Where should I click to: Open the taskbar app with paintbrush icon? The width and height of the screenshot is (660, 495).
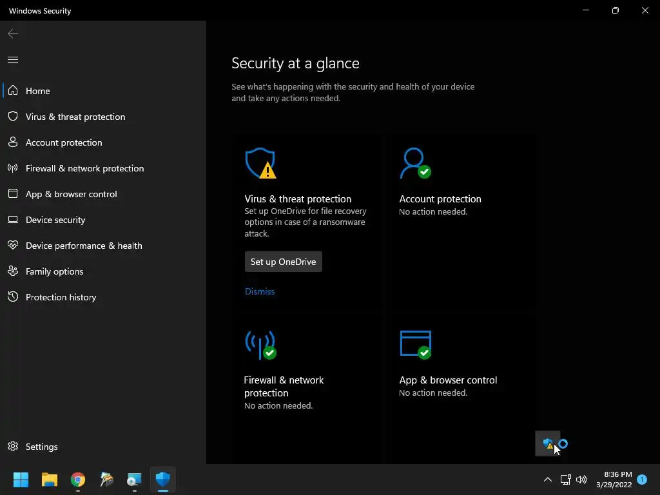click(x=106, y=480)
